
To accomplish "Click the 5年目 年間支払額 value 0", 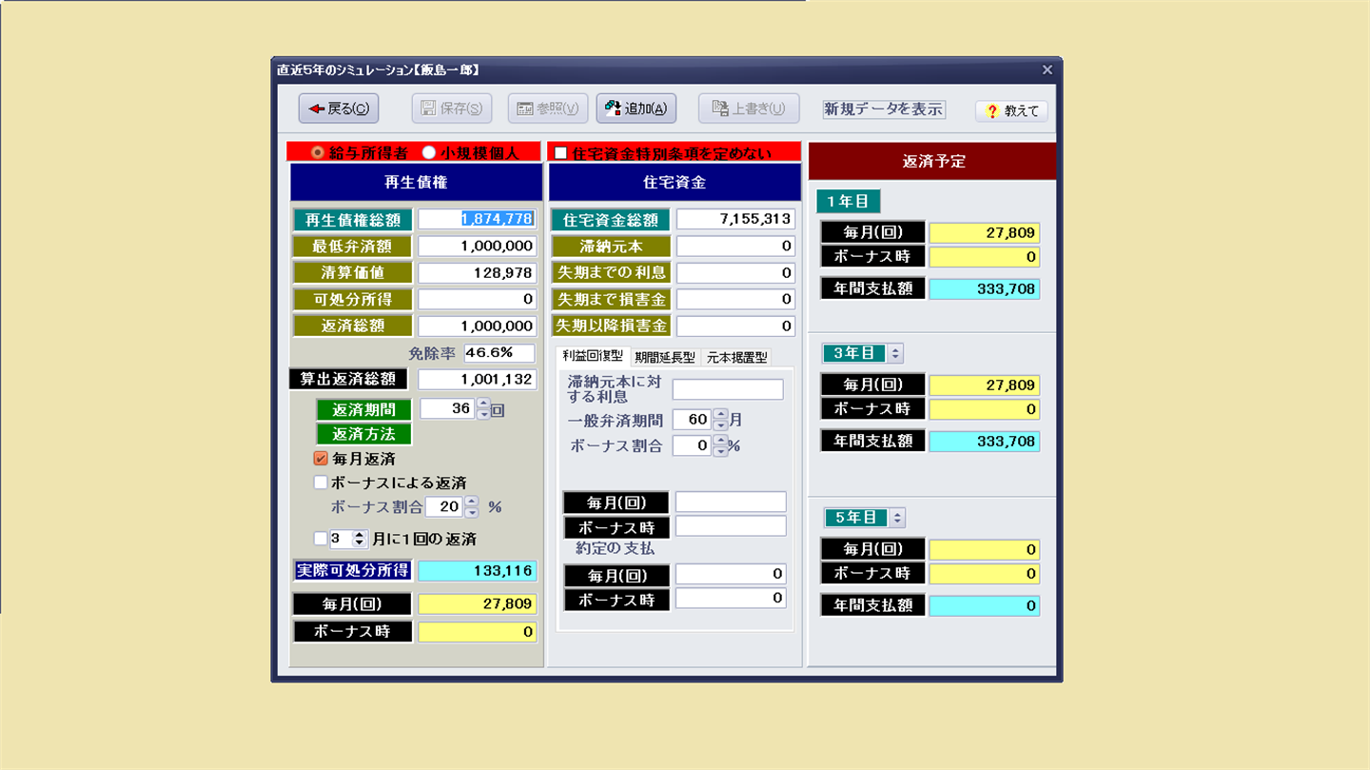I will coord(984,605).
